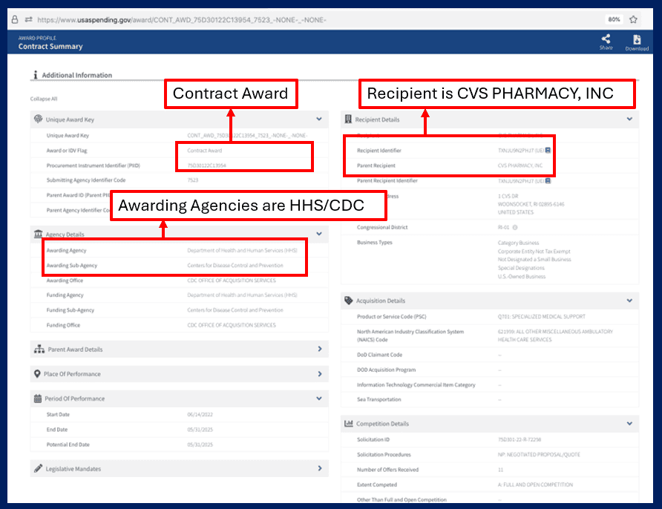Select the Funding Agency Department of Health value
This screenshot has width=662, height=509.
(243, 295)
